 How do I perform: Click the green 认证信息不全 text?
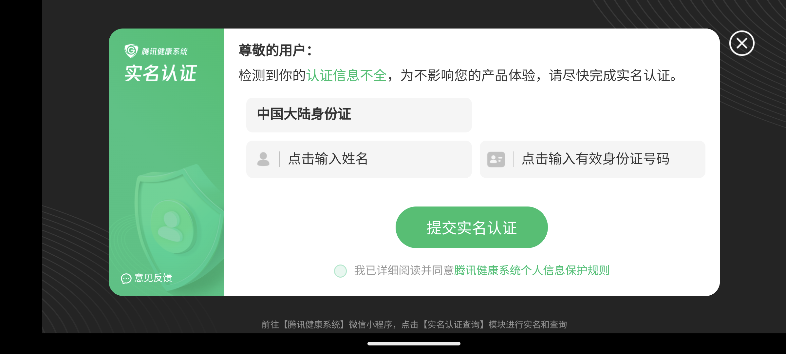[346, 75]
